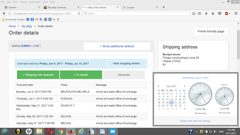This screenshot has width=240, height=135.
Task: Open the Gmail bookmark
Action: pyautogui.click(x=37, y=19)
